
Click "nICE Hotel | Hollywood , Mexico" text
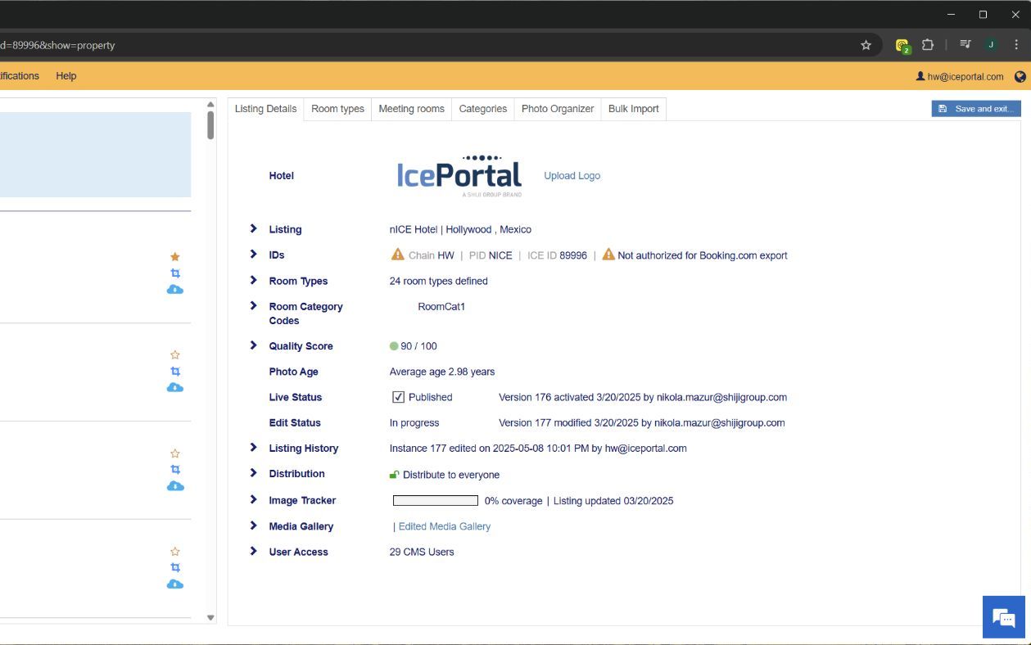coord(460,229)
